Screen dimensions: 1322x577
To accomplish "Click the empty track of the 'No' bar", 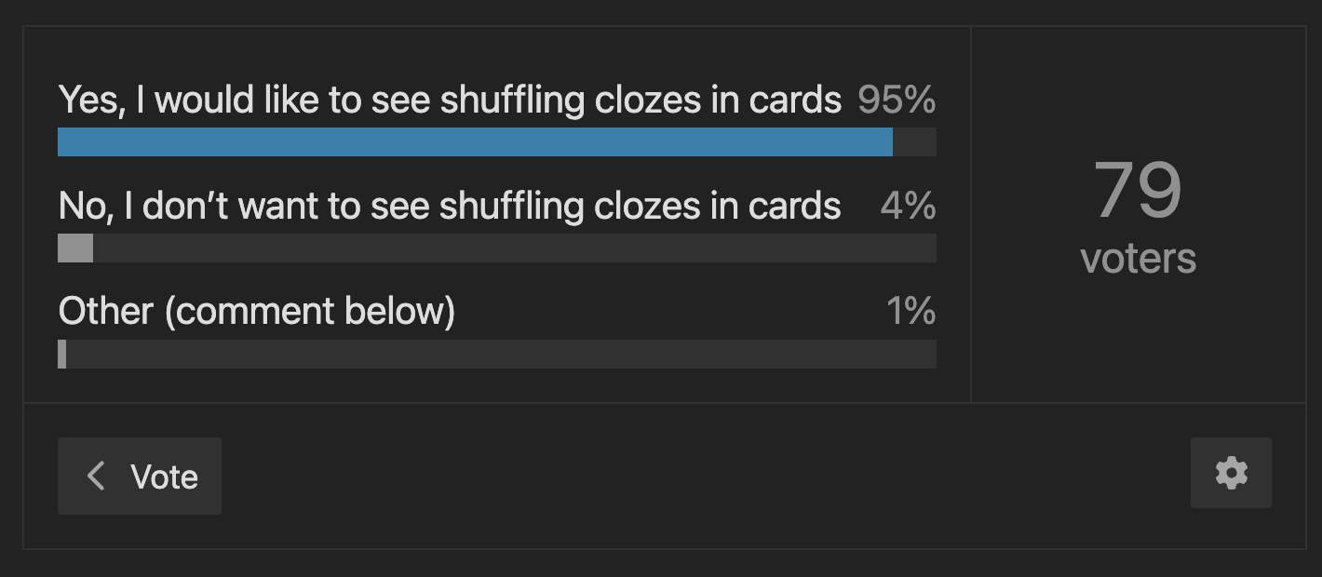I will (515, 248).
